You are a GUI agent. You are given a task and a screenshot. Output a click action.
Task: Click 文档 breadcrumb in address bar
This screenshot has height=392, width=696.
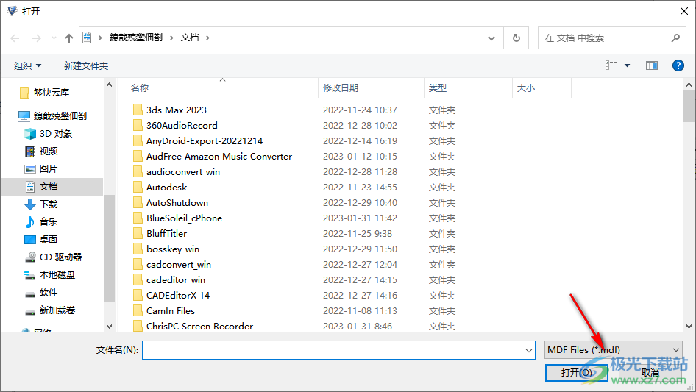[190, 38]
